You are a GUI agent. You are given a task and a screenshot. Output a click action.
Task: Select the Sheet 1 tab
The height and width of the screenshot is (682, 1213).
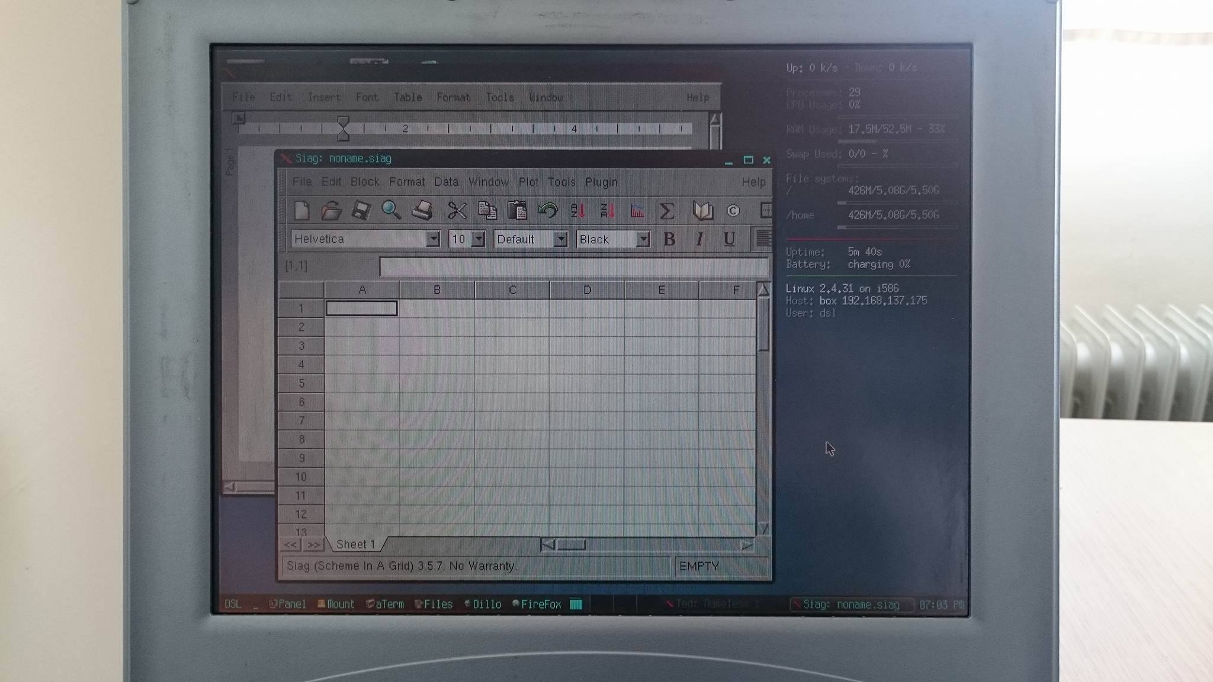pos(355,544)
